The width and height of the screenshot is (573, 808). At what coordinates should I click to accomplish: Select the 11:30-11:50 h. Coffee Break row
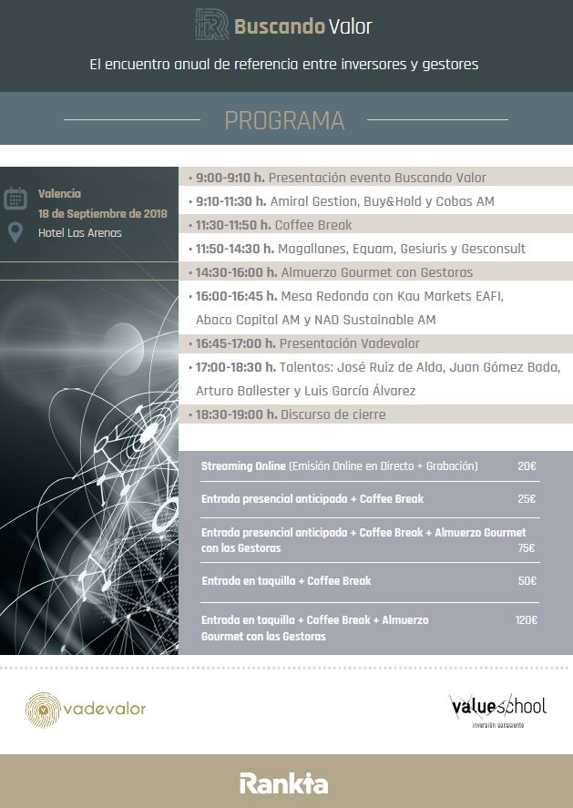click(x=375, y=225)
